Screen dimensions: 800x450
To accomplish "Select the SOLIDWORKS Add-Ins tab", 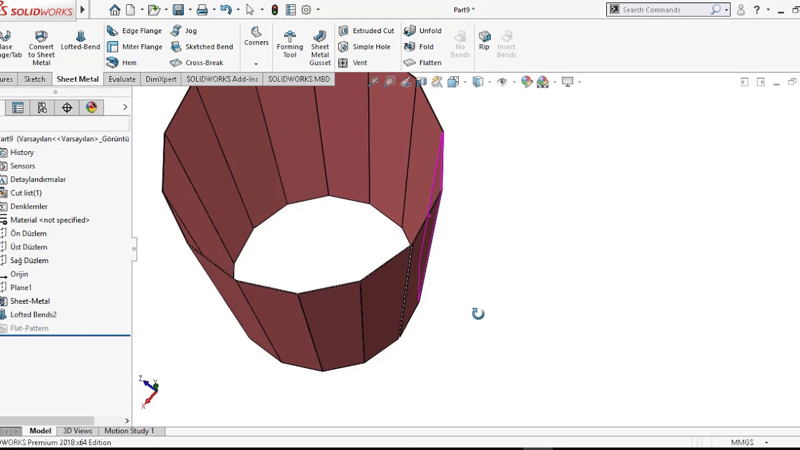I will tap(222, 79).
